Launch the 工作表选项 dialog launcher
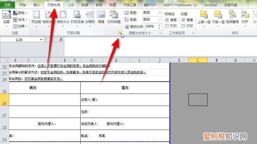Image resolution: width=257 pixels, height=144 pixels. tap(193, 33)
